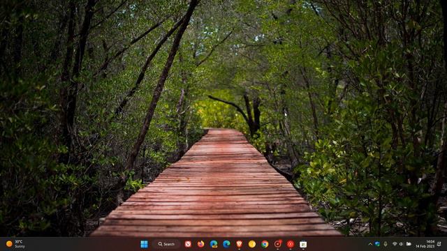
Task: Click the blue-green tray icon beside chevron
Action: pyautogui.click(x=377, y=244)
